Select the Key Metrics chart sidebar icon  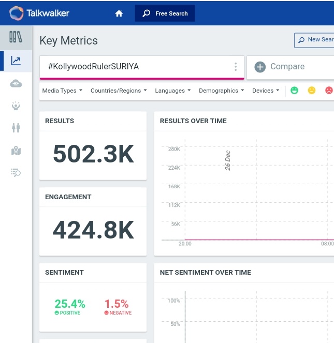pyautogui.click(x=16, y=61)
